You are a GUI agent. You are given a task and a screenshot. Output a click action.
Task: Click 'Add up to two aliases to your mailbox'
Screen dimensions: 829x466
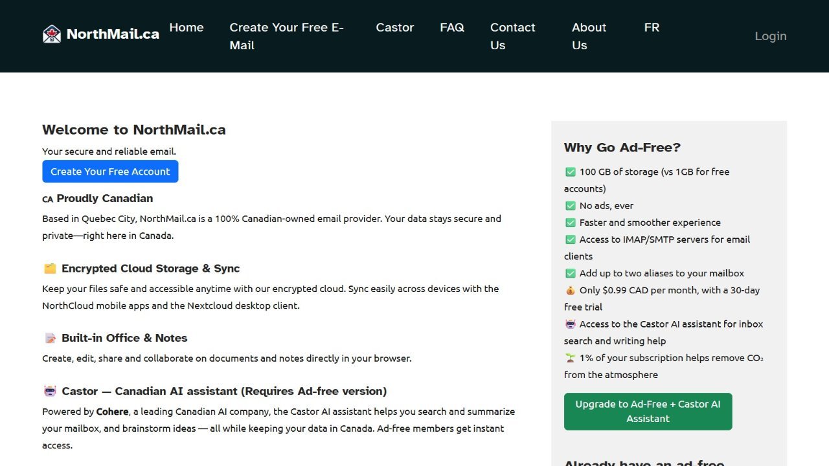662,273
